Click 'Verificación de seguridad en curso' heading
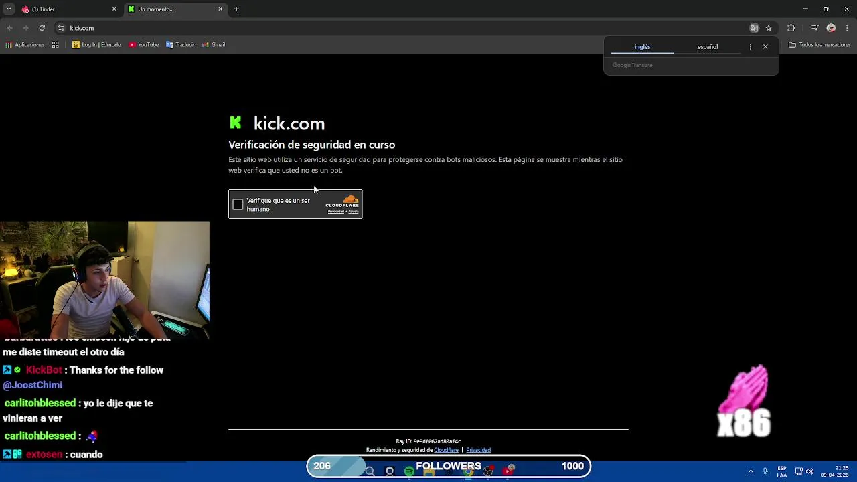The height and width of the screenshot is (482, 857). coord(311,145)
